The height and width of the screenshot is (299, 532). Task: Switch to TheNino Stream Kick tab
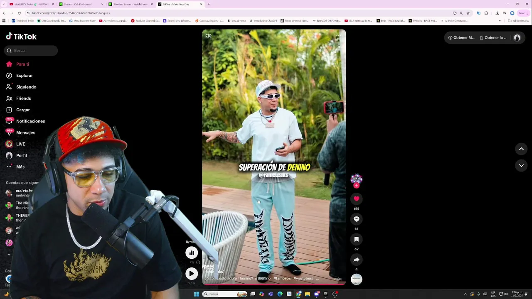tap(130, 4)
